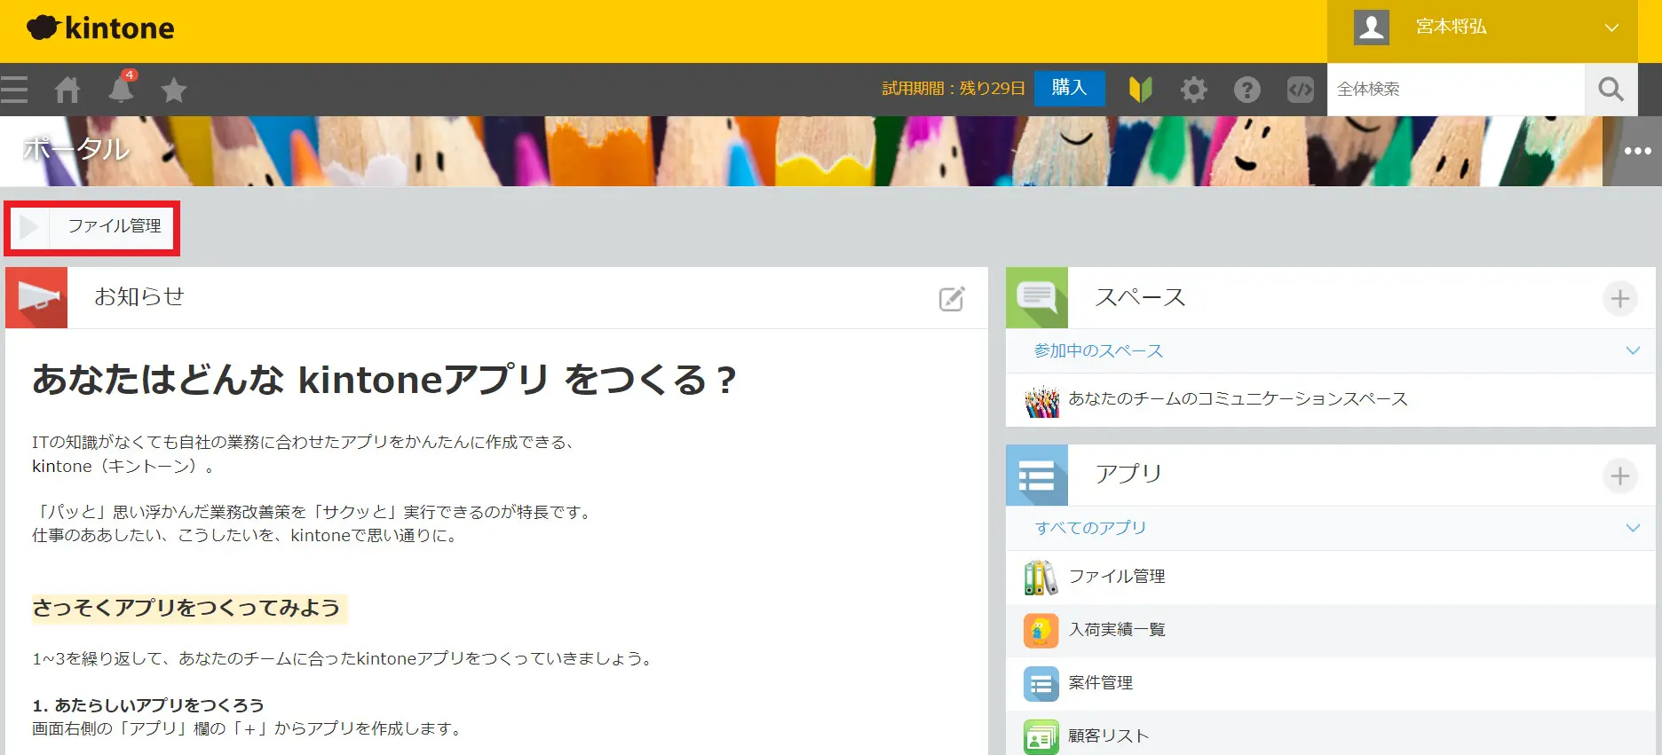The height and width of the screenshot is (755, 1662).
Task: Open the hamburger navigation menu
Action: (14, 90)
